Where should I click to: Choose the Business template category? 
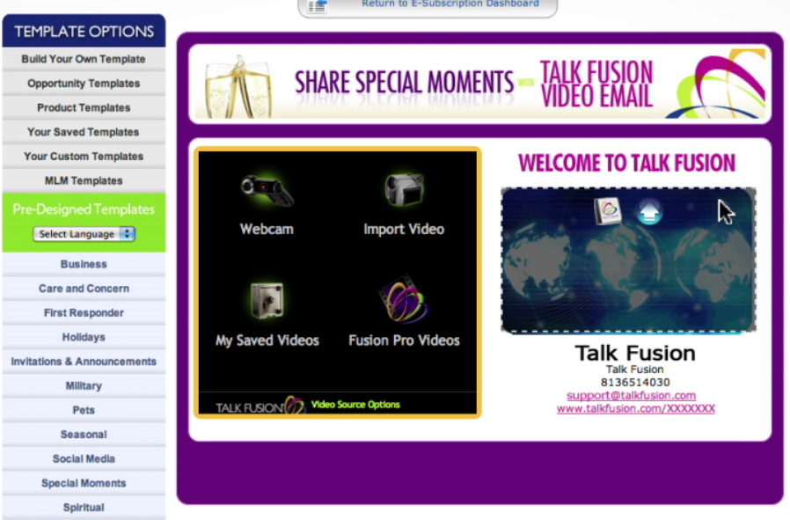point(84,264)
